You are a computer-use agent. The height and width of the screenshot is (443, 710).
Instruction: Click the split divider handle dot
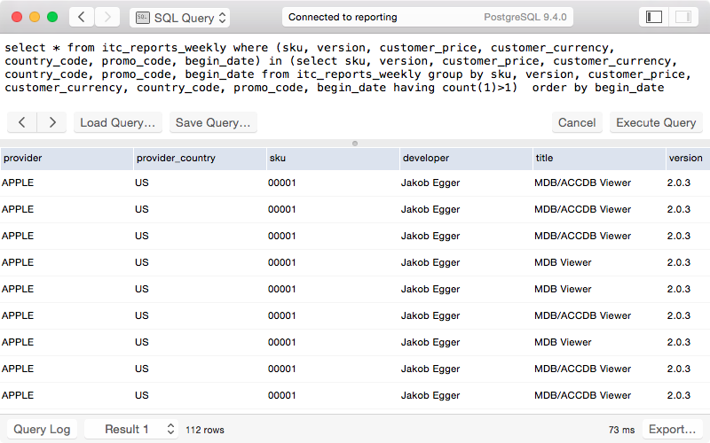tap(355, 144)
